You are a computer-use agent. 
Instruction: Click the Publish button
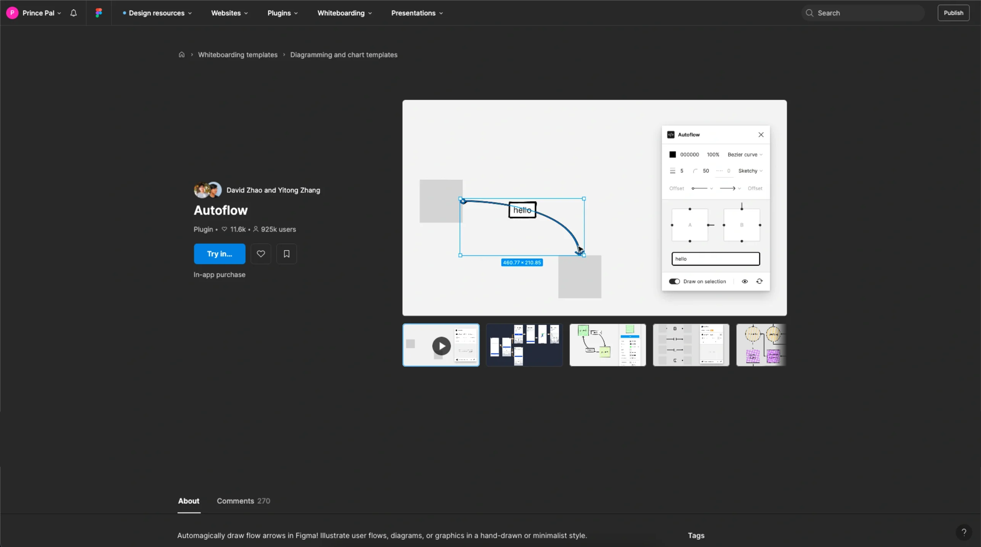[953, 13]
